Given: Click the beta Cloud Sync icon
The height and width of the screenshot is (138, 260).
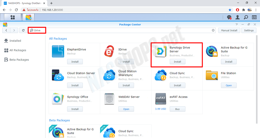Looking at the screenshot, I should coord(109,132).
